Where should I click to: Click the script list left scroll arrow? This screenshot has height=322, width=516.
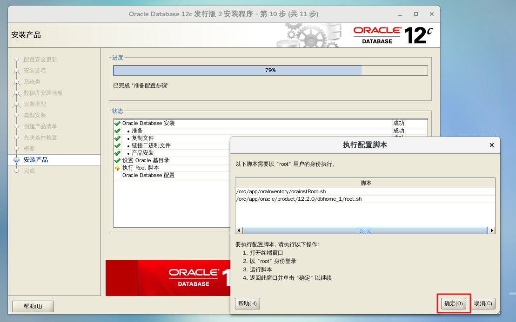point(239,230)
